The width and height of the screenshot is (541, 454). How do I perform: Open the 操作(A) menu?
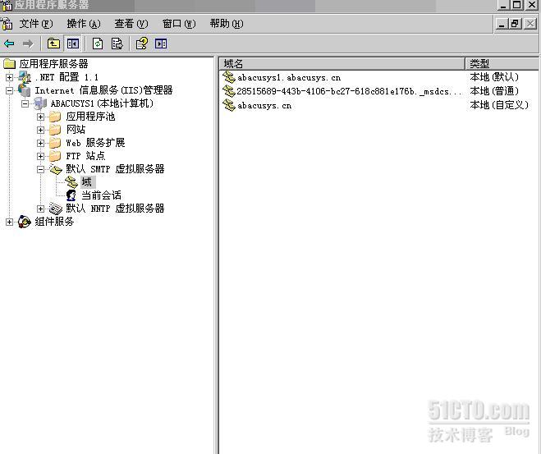click(x=84, y=24)
